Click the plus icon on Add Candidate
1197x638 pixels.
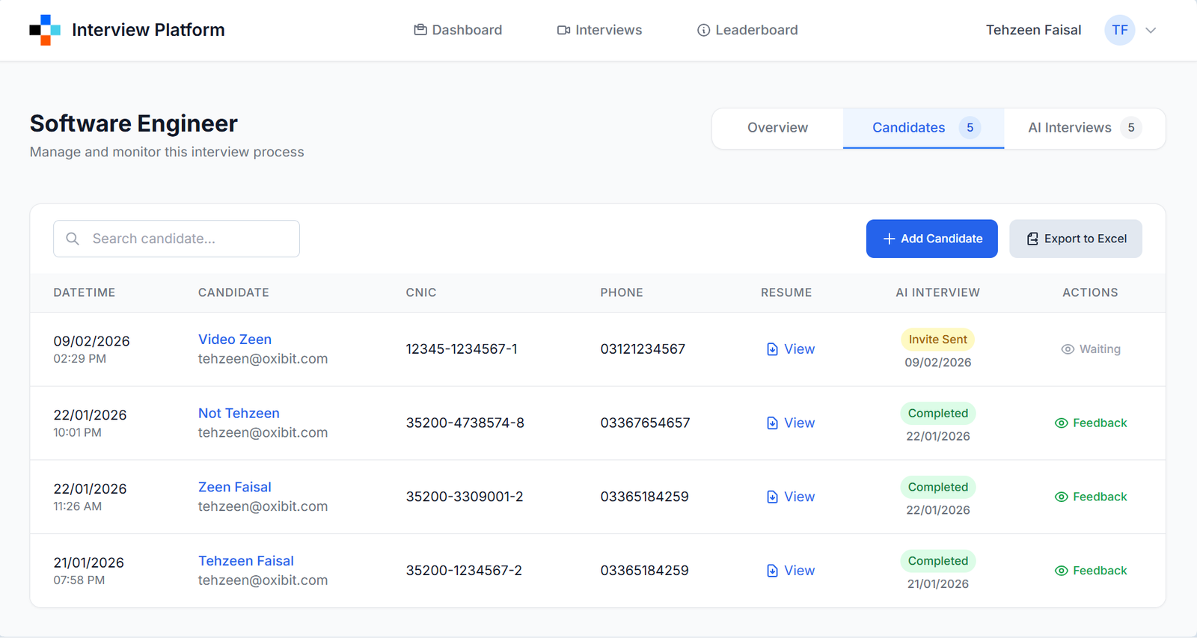[889, 239]
